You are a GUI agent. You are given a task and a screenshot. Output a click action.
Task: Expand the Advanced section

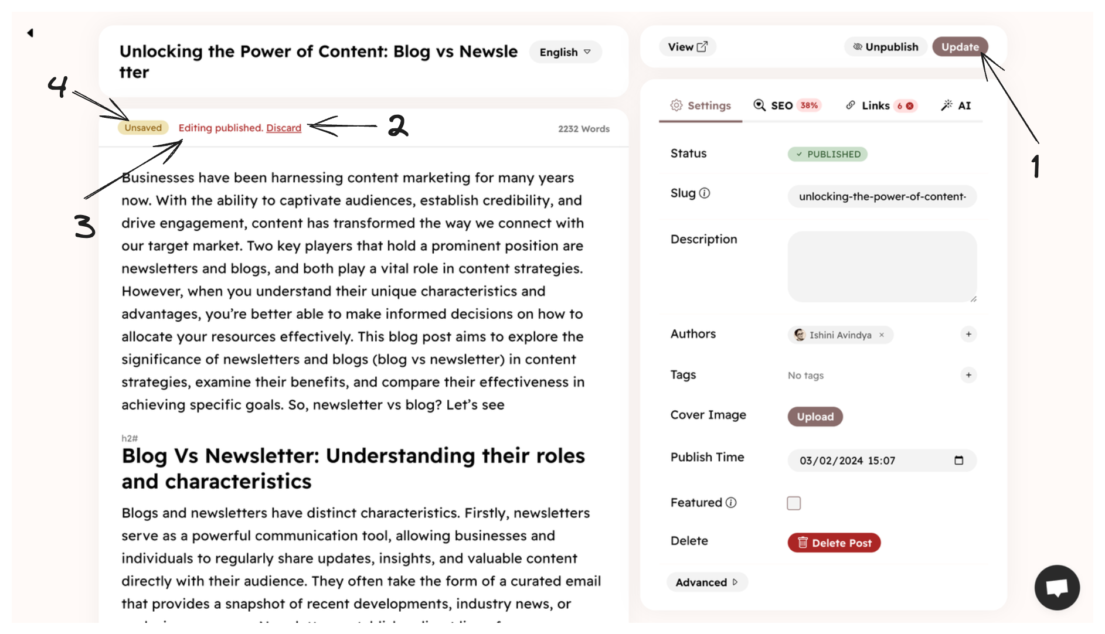[x=706, y=582]
